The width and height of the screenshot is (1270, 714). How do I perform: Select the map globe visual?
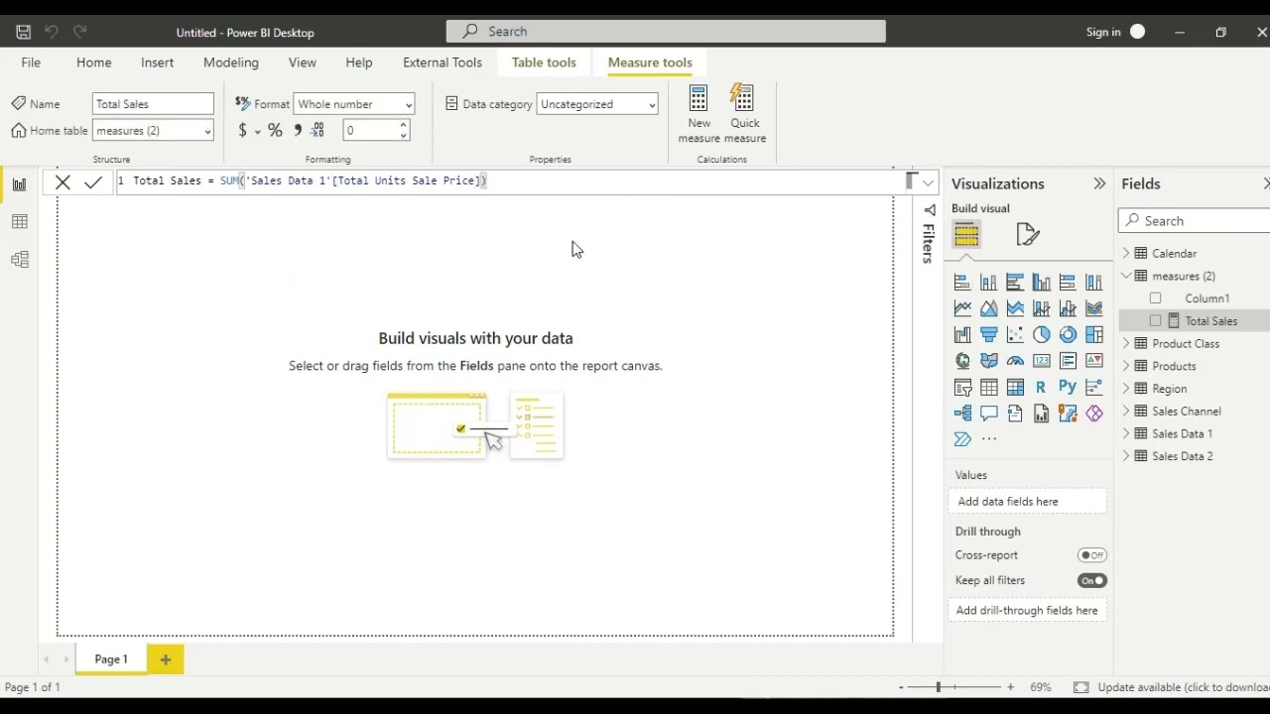(962, 361)
